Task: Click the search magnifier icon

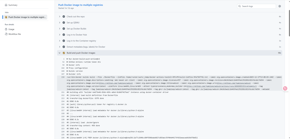Action: click(x=240, y=6)
